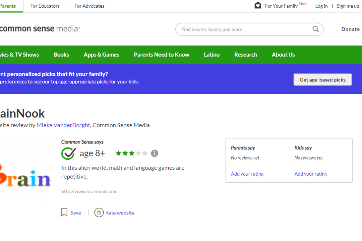Screen dimensions: 362x241
Task: Open the Movies & TV Shows menu
Action: tap(19, 55)
